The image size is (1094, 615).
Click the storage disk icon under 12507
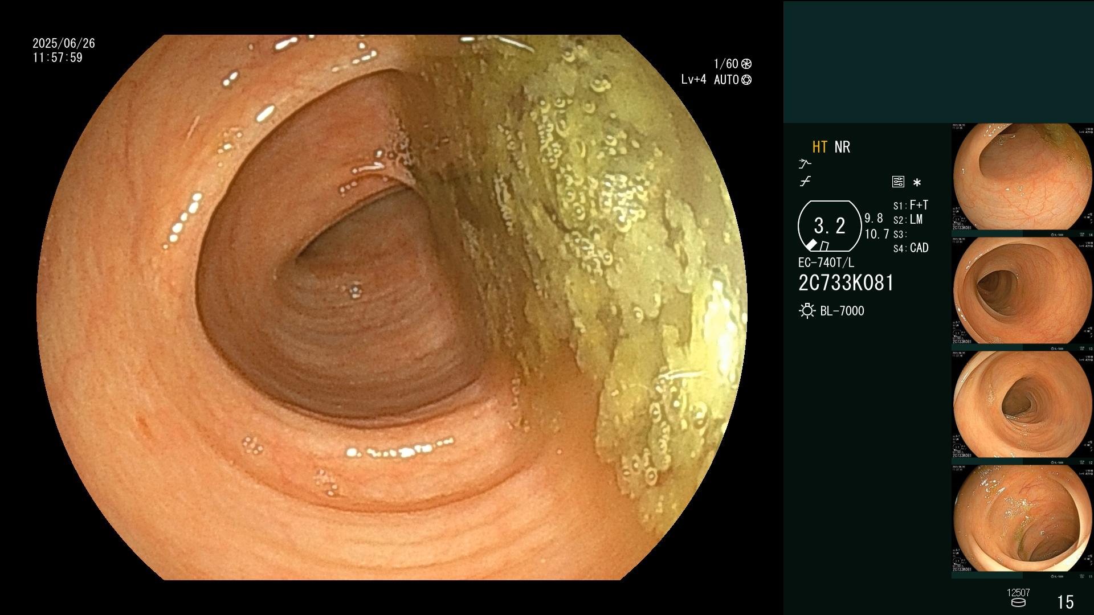(x=1018, y=602)
